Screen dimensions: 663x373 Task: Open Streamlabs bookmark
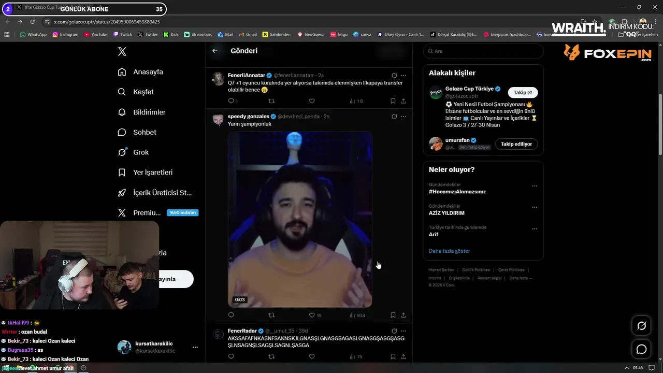coord(198,35)
